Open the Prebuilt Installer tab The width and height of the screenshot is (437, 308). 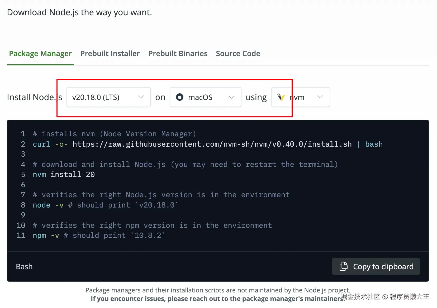click(110, 54)
